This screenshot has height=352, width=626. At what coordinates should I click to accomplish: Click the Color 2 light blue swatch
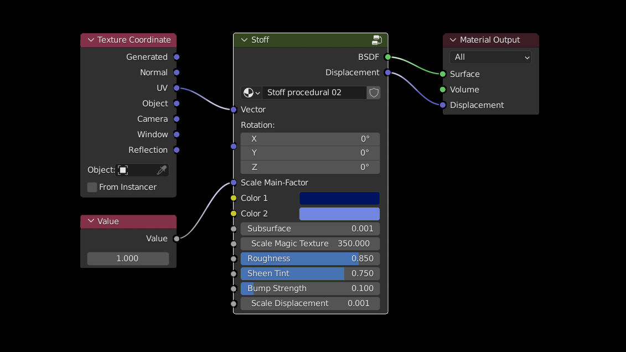(339, 214)
